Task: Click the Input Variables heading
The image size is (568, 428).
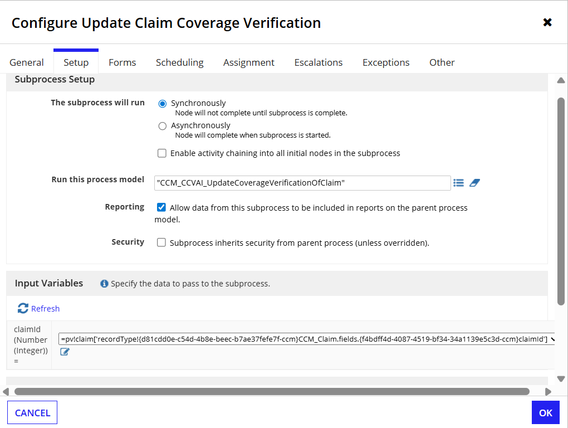Action: pos(49,283)
